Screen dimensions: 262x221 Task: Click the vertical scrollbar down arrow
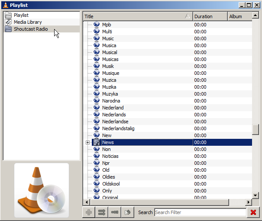(256, 195)
